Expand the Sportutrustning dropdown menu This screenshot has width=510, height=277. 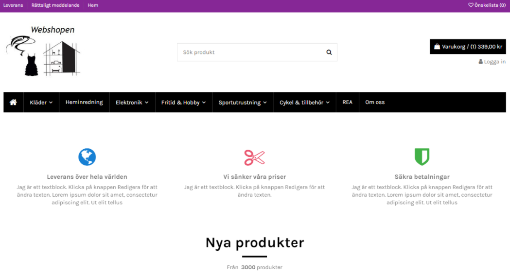(x=243, y=103)
